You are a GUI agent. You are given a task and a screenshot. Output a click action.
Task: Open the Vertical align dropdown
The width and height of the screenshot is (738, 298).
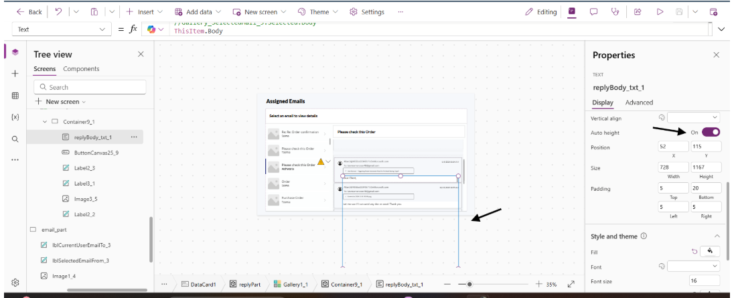click(692, 118)
